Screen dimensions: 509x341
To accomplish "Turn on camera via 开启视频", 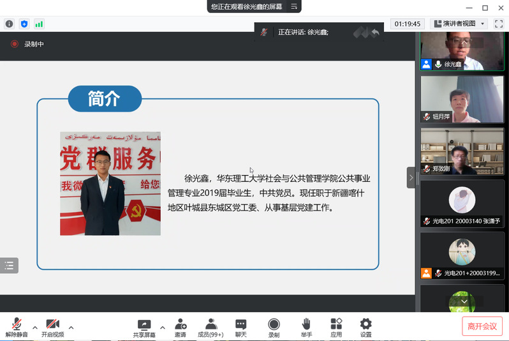I will coord(52,327).
